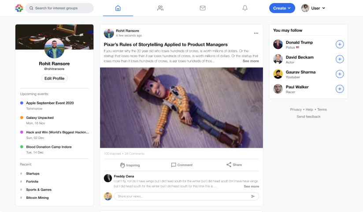Click the 28 Comments count

pos(134,154)
